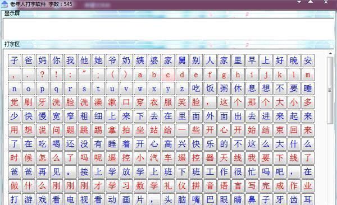Screen dimensions: 337x205
Task: Select the letter m key
Action: [x=308, y=74]
